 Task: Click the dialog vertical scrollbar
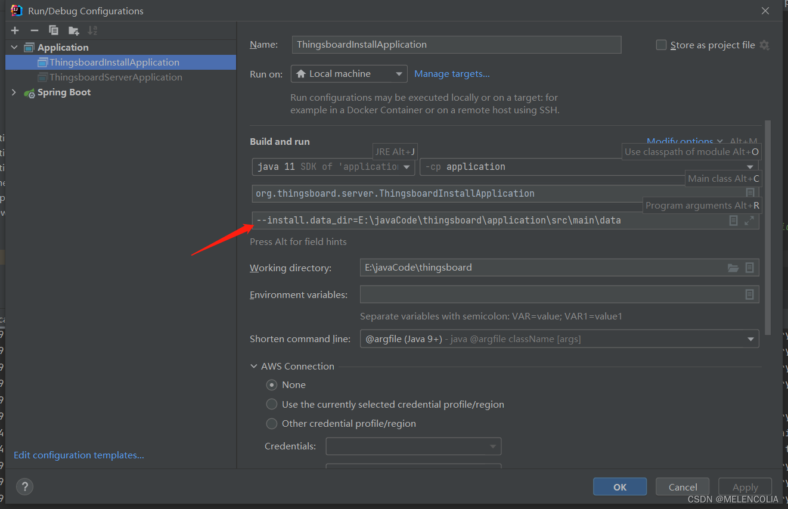click(x=768, y=226)
